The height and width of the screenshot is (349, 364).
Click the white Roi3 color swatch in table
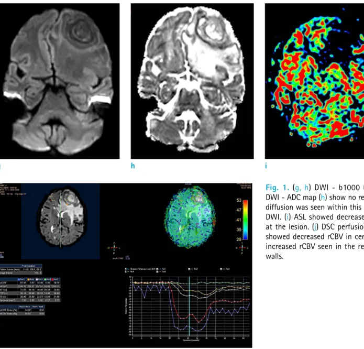tap(37, 279)
